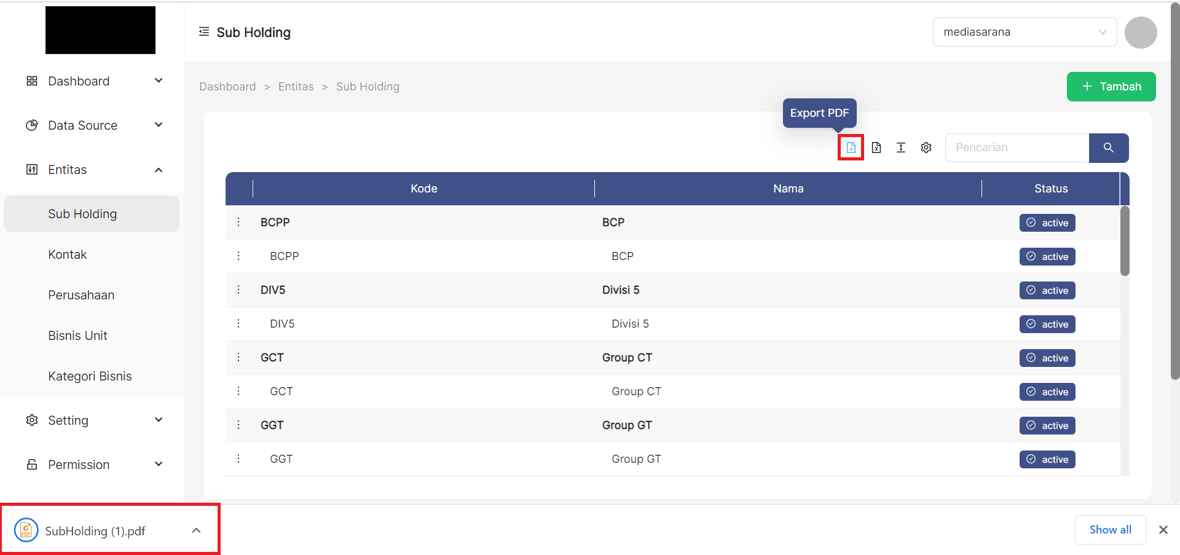
Task: Open the row actions menu for BCPP
Action: [238, 222]
